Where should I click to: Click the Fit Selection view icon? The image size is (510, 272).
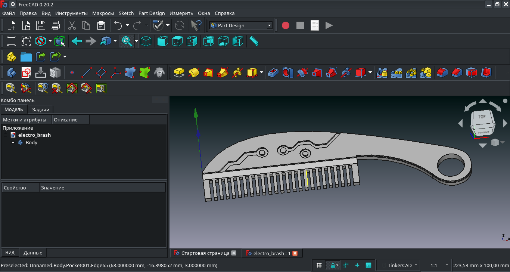(x=26, y=41)
